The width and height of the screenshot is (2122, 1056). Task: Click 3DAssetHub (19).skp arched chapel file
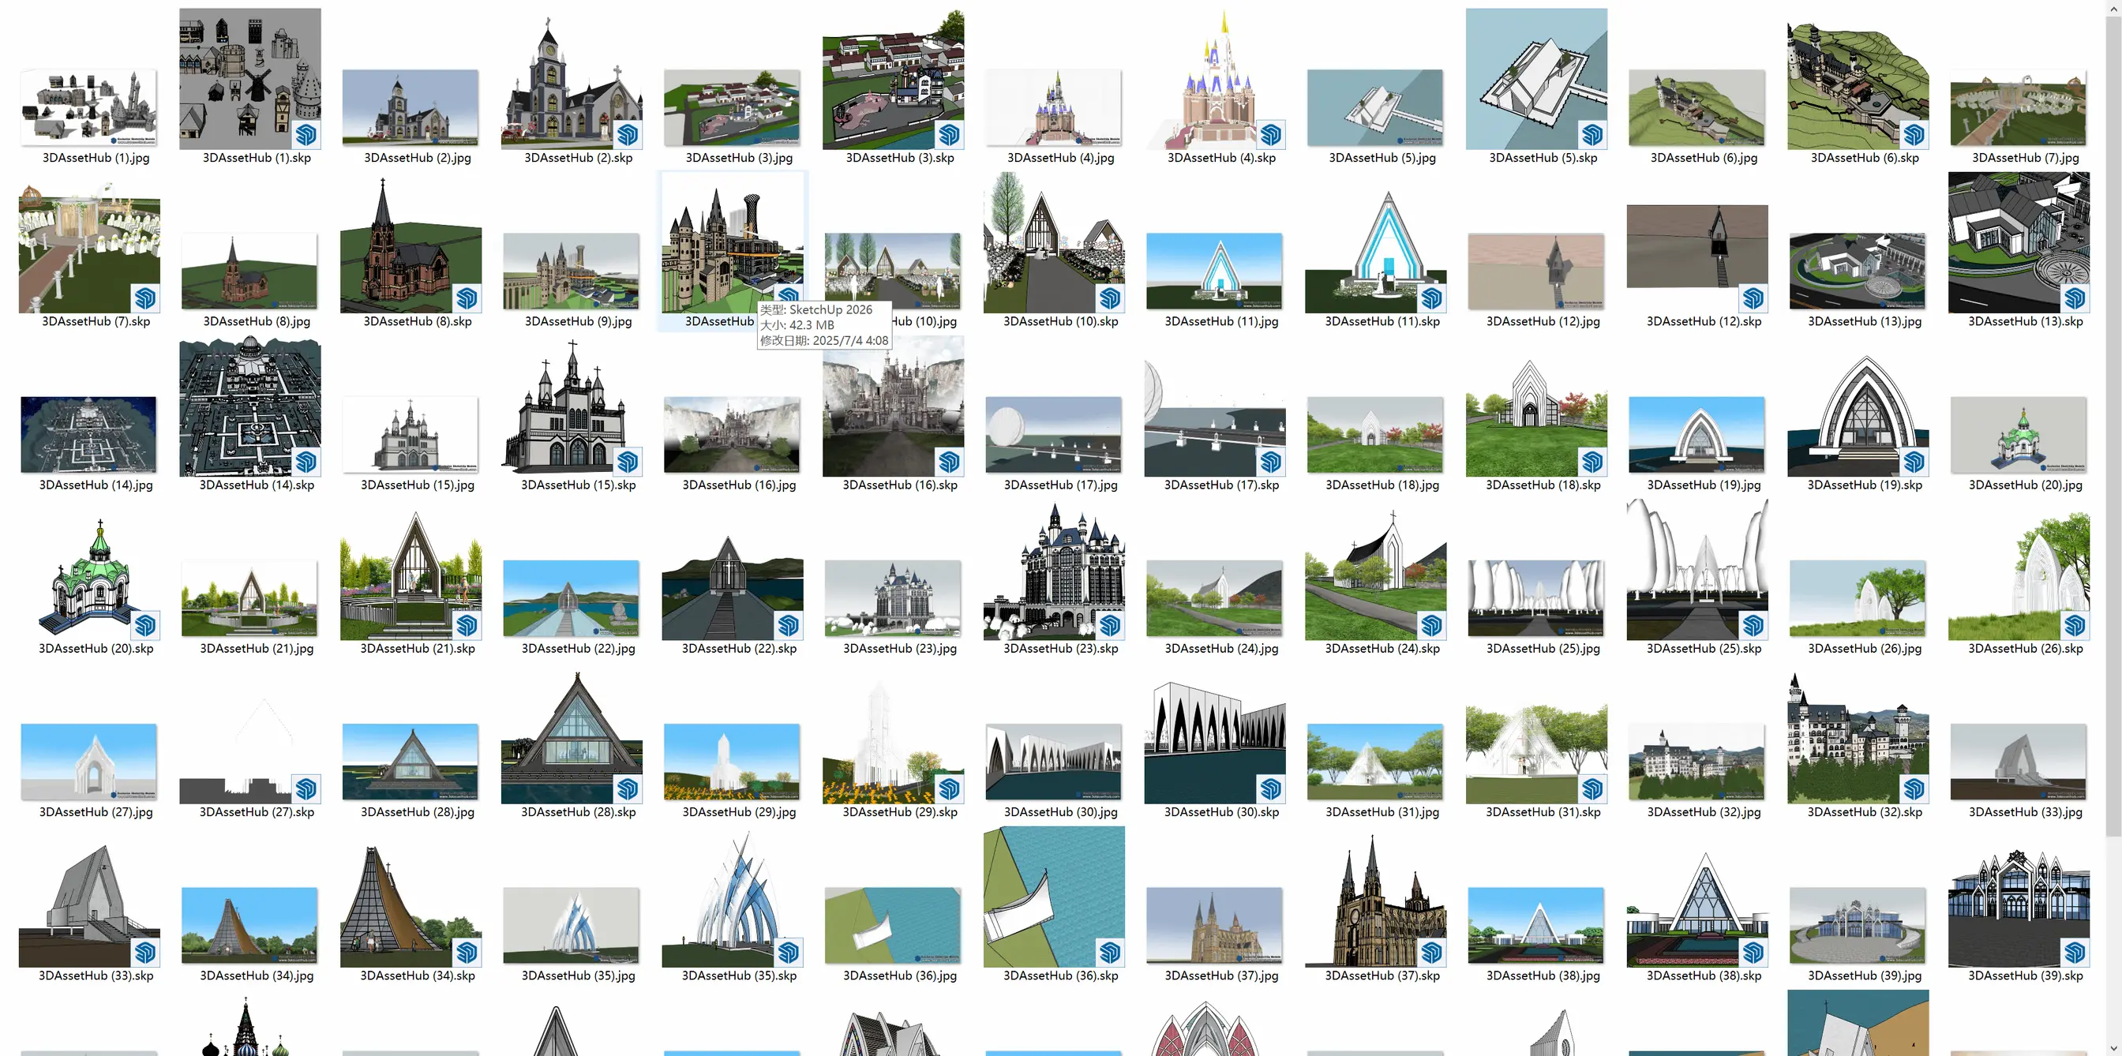[x=1858, y=415]
